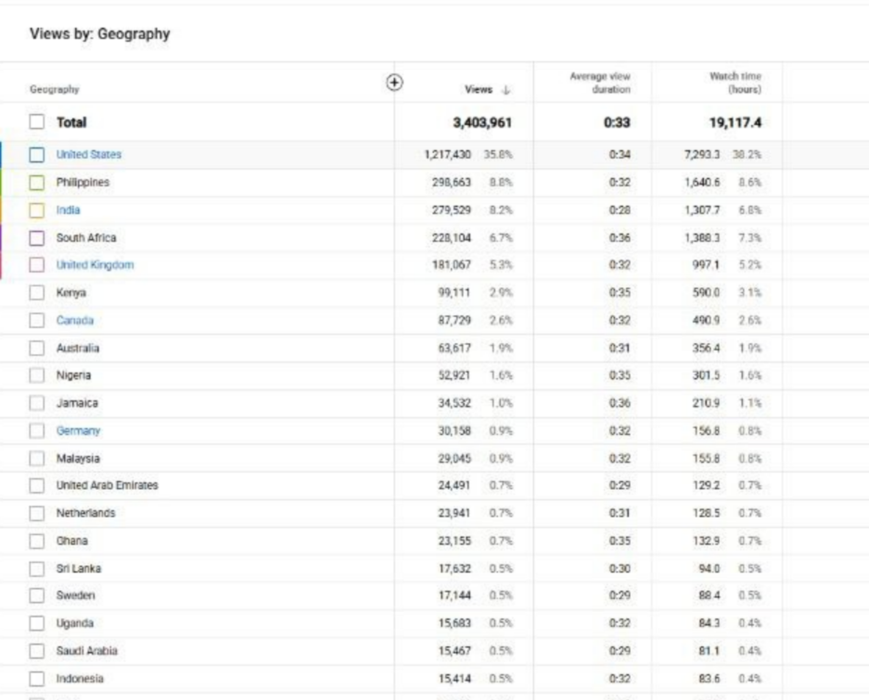Follow the Germany geography link
This screenshot has width=869, height=700.
78,431
